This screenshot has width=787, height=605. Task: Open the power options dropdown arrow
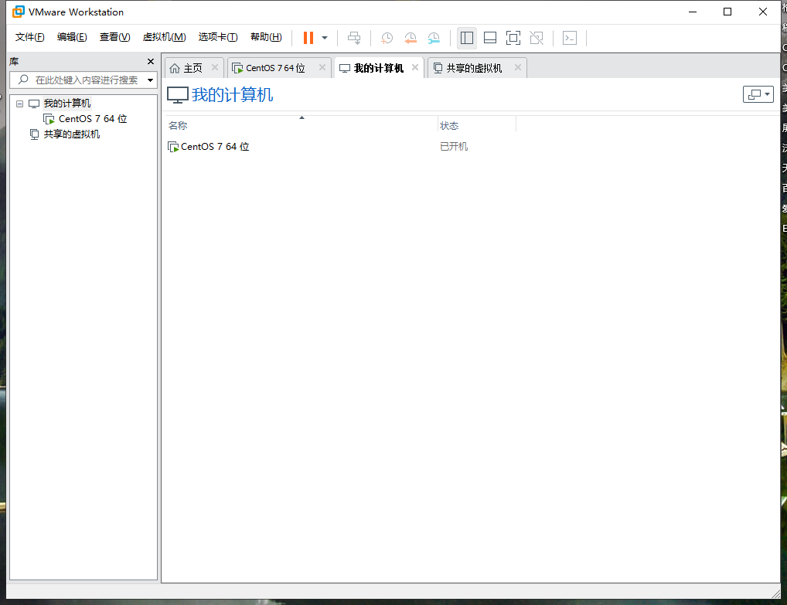pos(325,38)
